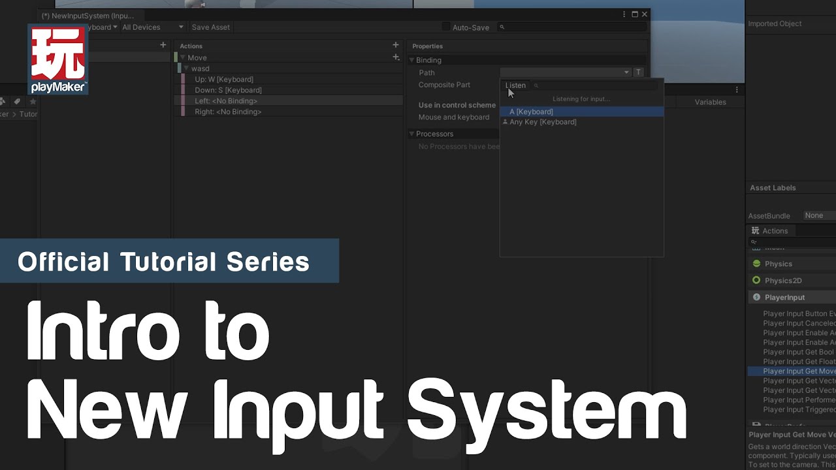Add a new action with the Actions plus icon
Screen dimensions: 836x470
pos(395,45)
